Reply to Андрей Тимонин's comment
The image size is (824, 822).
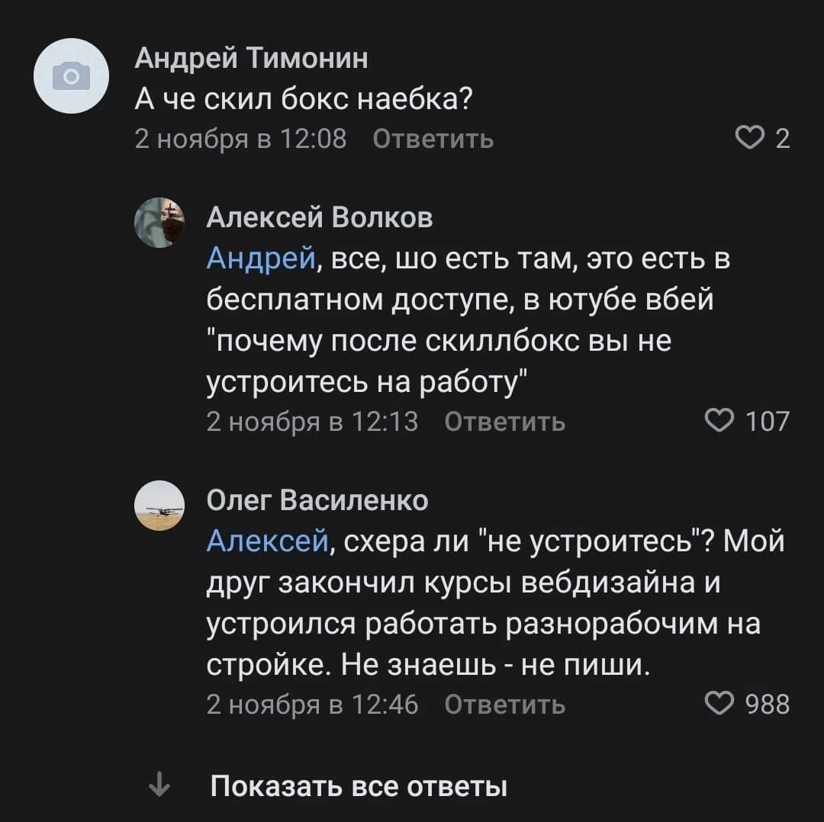click(433, 139)
